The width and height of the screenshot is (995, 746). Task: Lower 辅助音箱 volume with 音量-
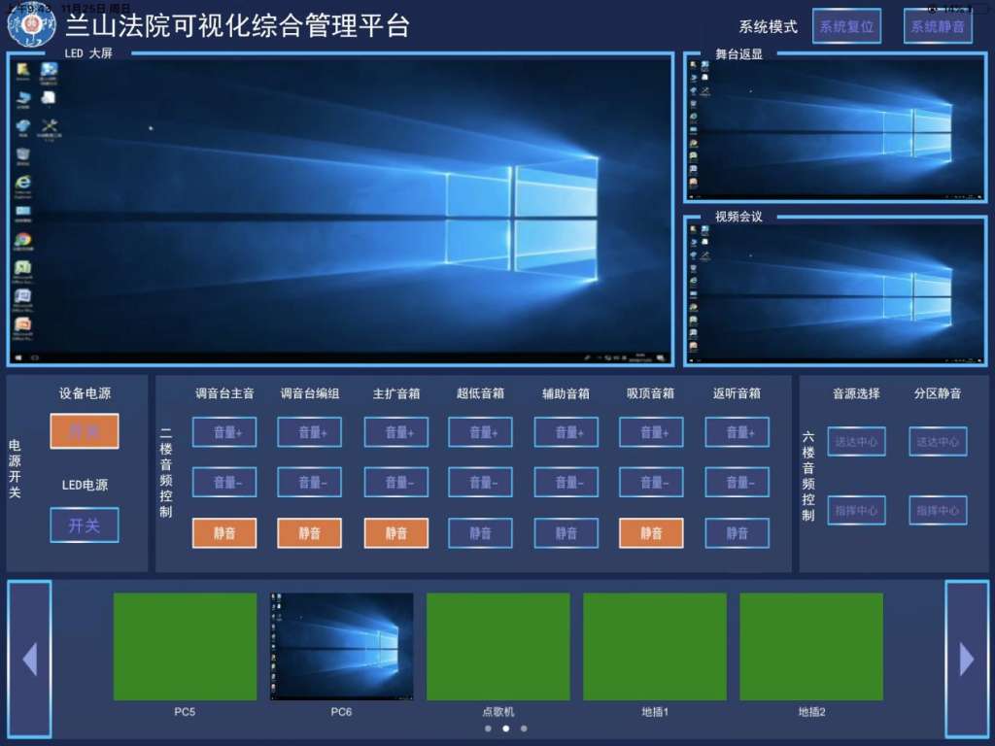coord(566,482)
